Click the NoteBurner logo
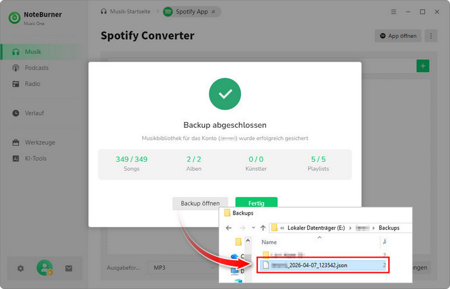Image resolution: width=450 pixels, height=289 pixels. pyautogui.click(x=14, y=18)
